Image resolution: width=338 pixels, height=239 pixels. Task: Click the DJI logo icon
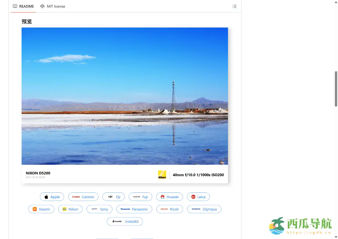point(110,197)
